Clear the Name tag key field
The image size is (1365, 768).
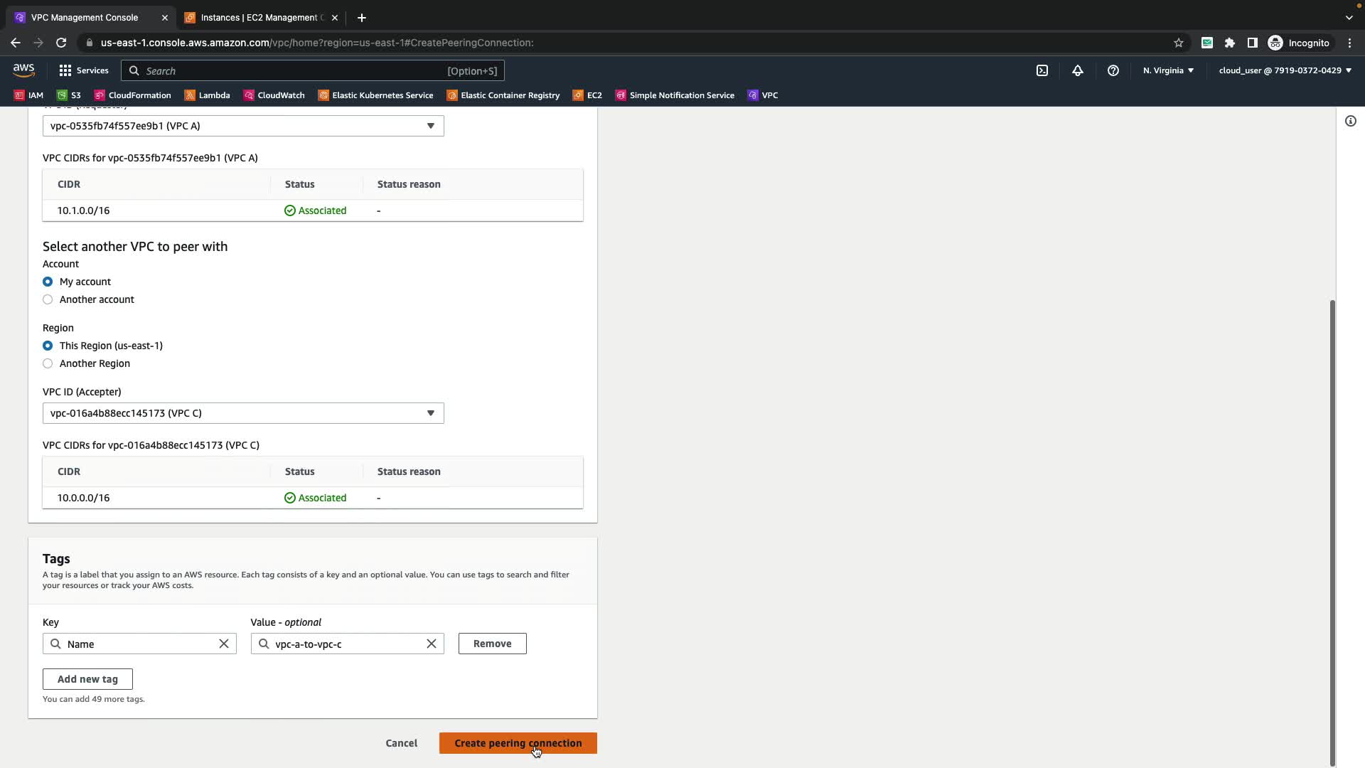223,644
